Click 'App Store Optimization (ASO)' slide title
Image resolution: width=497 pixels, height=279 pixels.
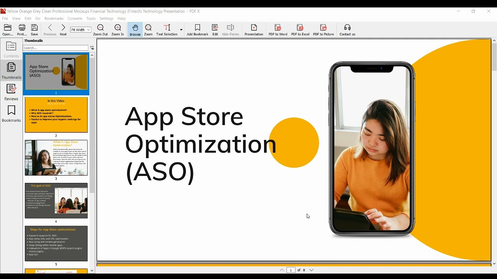pos(200,144)
